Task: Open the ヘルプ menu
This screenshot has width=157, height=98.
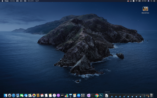Action: (37, 1)
